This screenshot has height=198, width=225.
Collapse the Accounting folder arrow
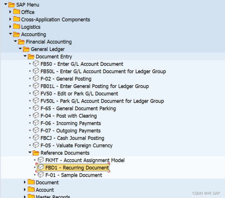click(x=11, y=34)
